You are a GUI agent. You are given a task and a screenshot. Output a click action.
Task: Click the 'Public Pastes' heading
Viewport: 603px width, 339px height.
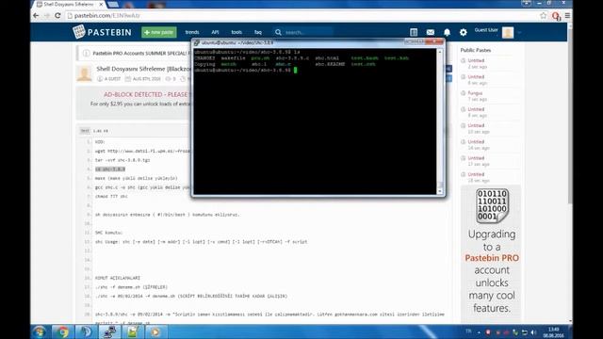pos(475,50)
